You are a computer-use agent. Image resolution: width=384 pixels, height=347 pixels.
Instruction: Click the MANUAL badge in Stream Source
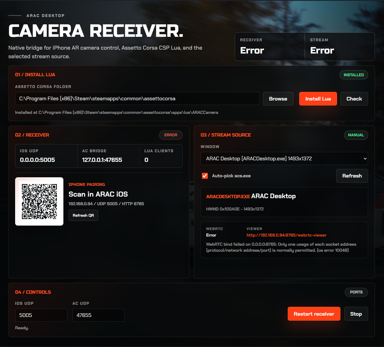click(x=356, y=135)
